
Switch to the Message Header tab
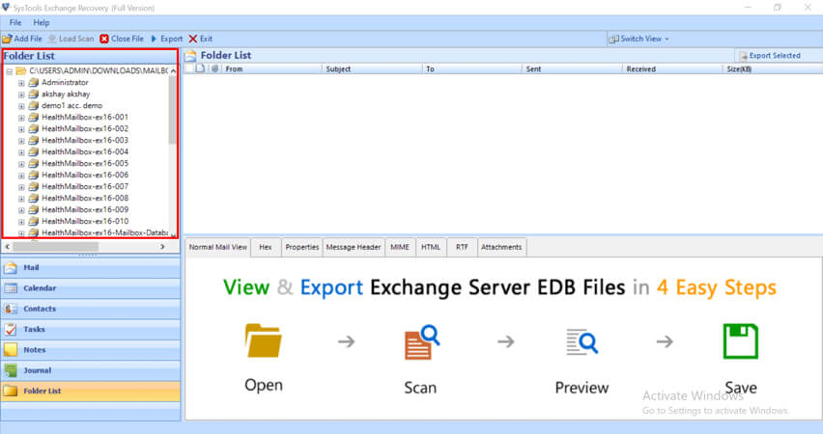[x=354, y=247]
